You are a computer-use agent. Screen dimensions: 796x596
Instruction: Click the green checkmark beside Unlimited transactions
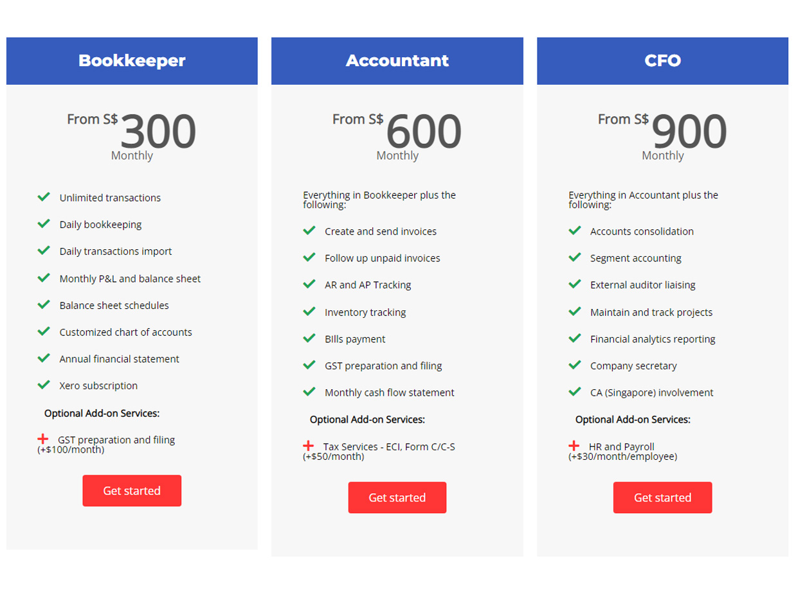pyautogui.click(x=44, y=197)
